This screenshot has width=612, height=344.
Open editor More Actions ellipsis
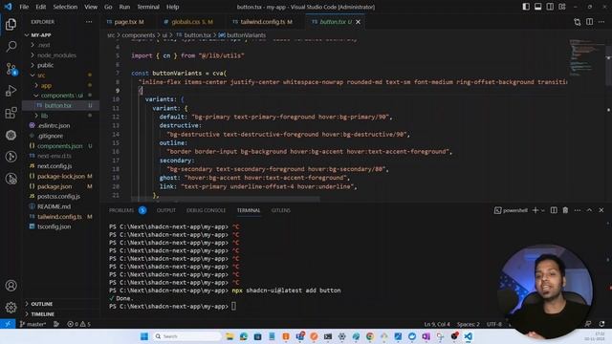coord(601,22)
